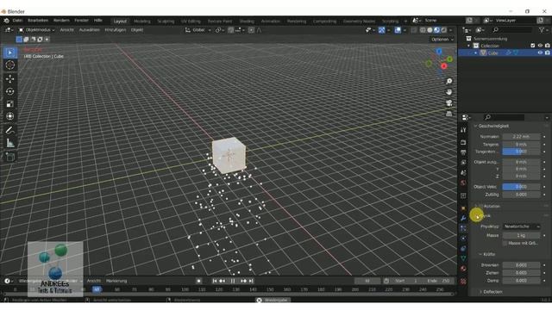Screen dimensions: 552x310
Task: Open the Physiktyp Newtonsche dropdown
Action: 522,226
